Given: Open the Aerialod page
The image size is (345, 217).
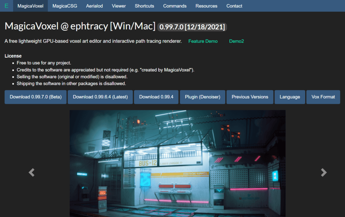Looking at the screenshot, I should (94, 6).
